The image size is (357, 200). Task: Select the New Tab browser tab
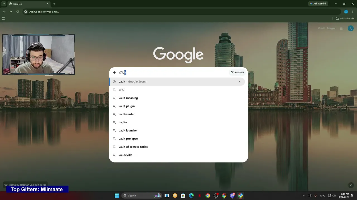(29, 4)
